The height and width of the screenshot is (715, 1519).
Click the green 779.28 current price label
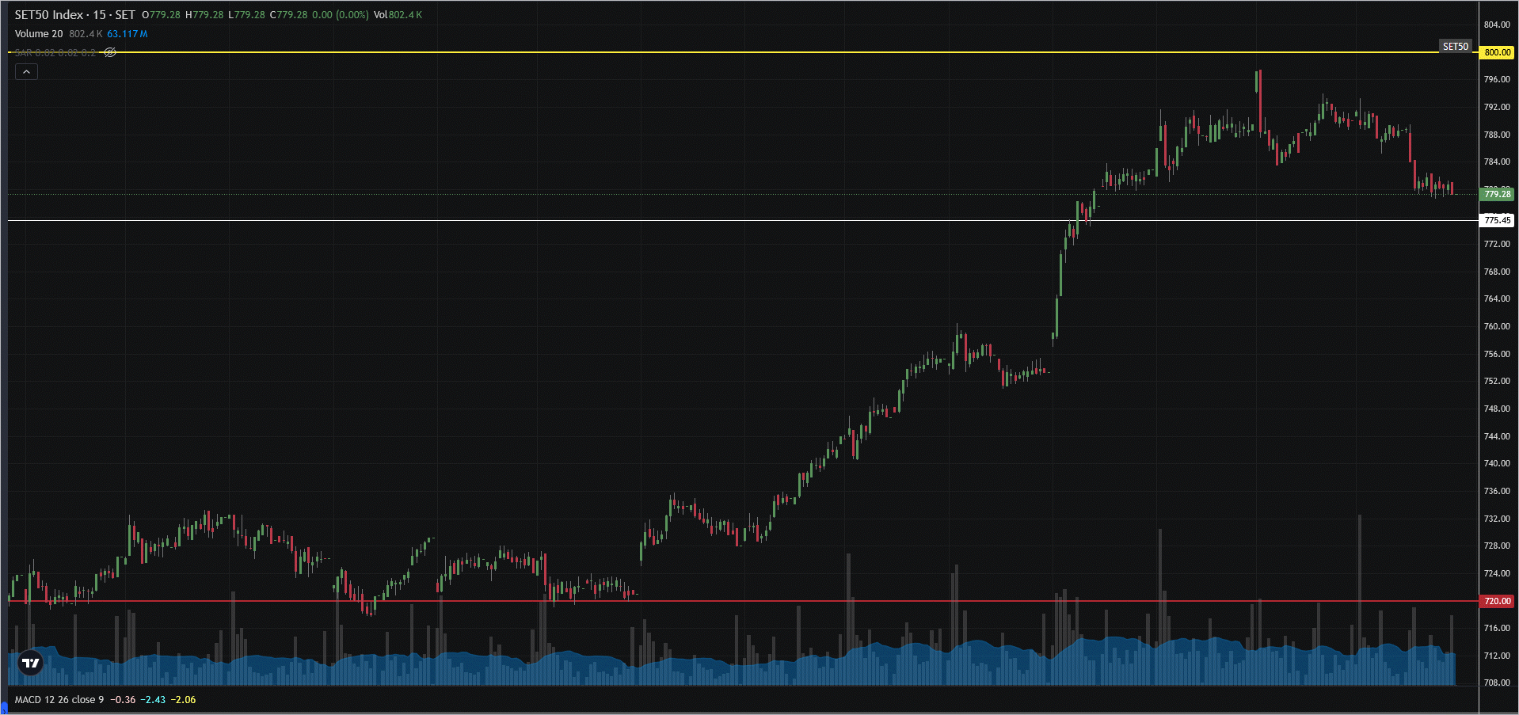coord(1497,194)
